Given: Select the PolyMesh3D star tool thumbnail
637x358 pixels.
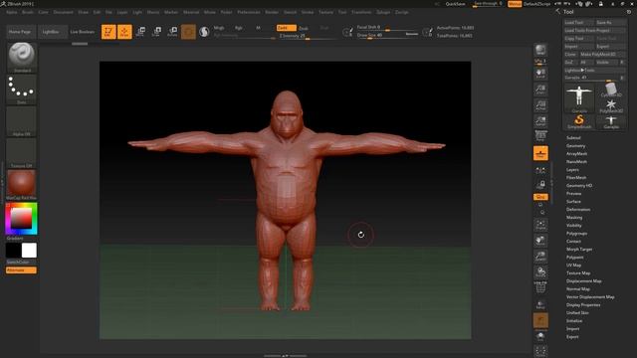Looking at the screenshot, I should [611, 105].
